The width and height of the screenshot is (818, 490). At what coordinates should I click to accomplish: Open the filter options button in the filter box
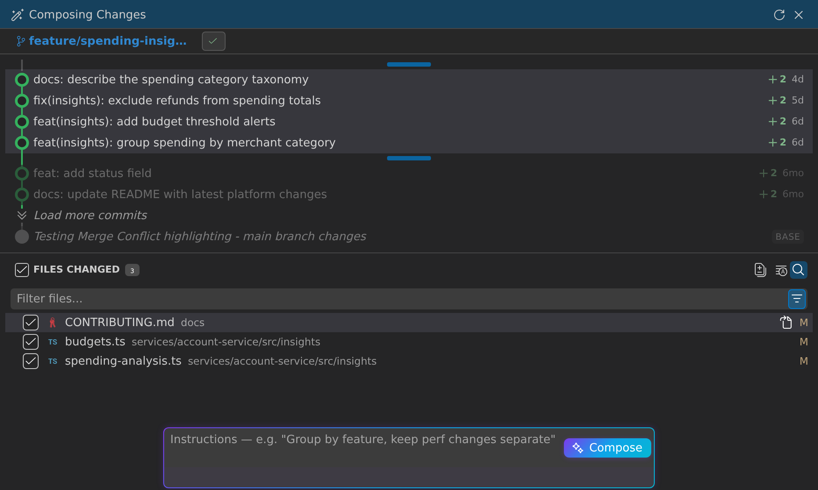[797, 299]
